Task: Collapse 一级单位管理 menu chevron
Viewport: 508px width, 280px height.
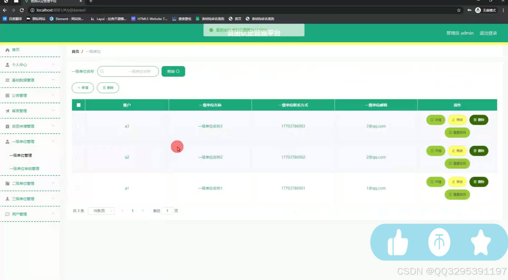Action: click(53, 141)
